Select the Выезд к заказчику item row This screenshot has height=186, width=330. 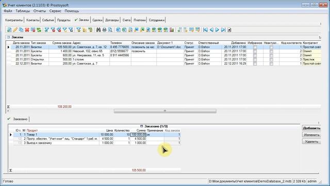coord(97,143)
